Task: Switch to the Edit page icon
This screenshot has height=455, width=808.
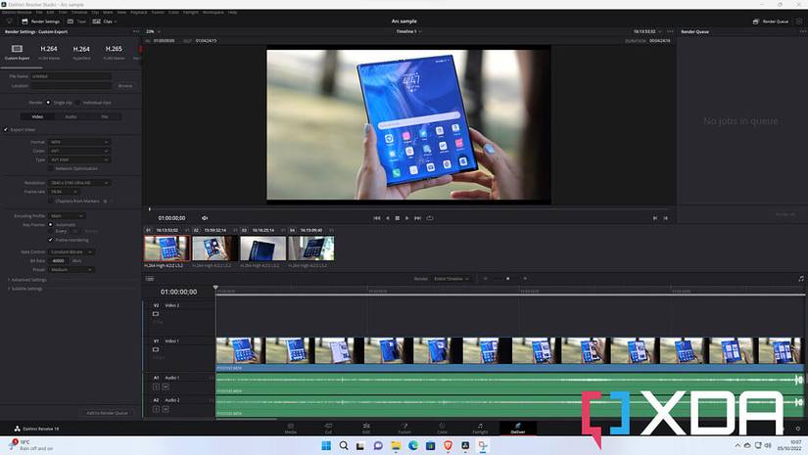Action: (366, 429)
